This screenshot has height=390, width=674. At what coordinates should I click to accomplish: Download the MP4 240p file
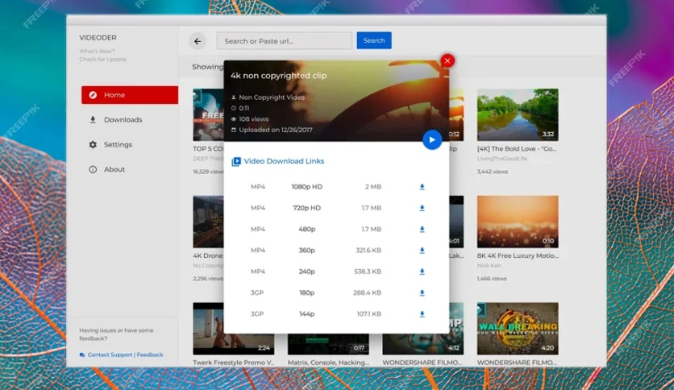[x=422, y=272]
